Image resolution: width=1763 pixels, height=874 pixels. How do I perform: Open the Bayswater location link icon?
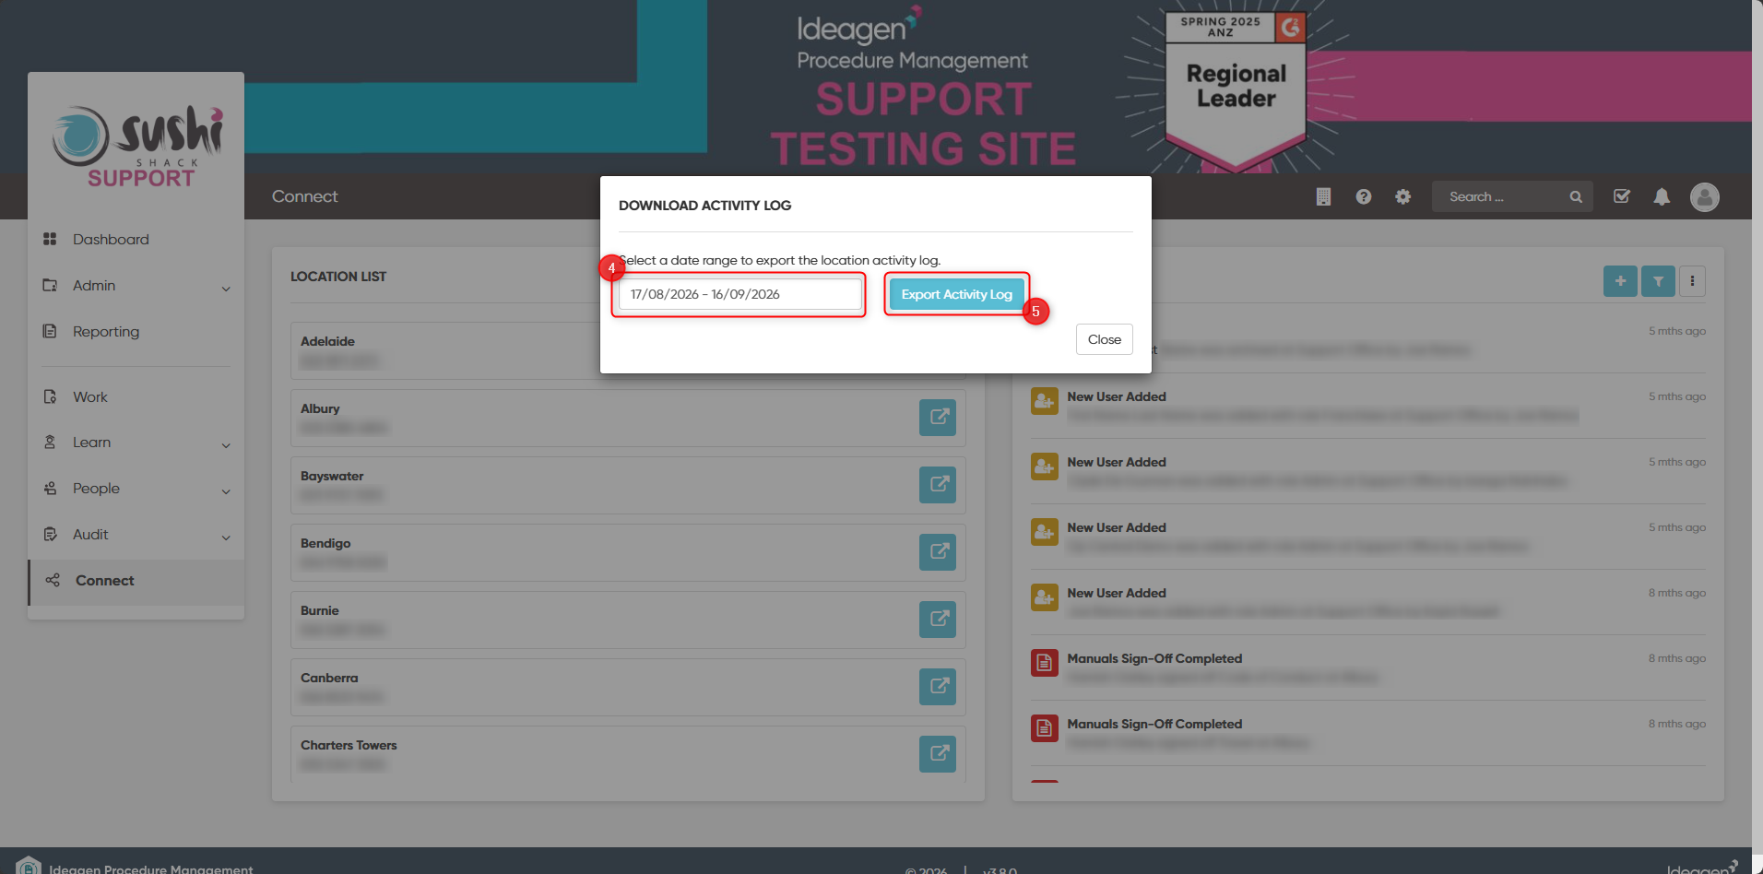[x=938, y=485]
